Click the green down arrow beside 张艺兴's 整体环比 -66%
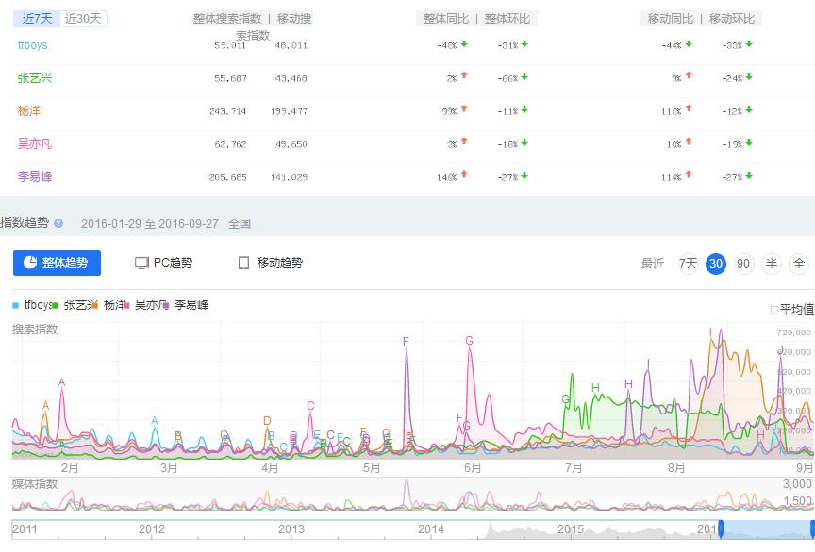 coord(524,77)
